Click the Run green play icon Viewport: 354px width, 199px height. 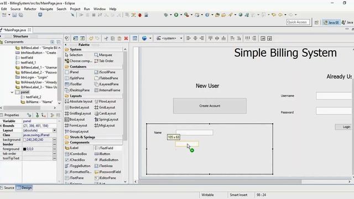coord(176,15)
